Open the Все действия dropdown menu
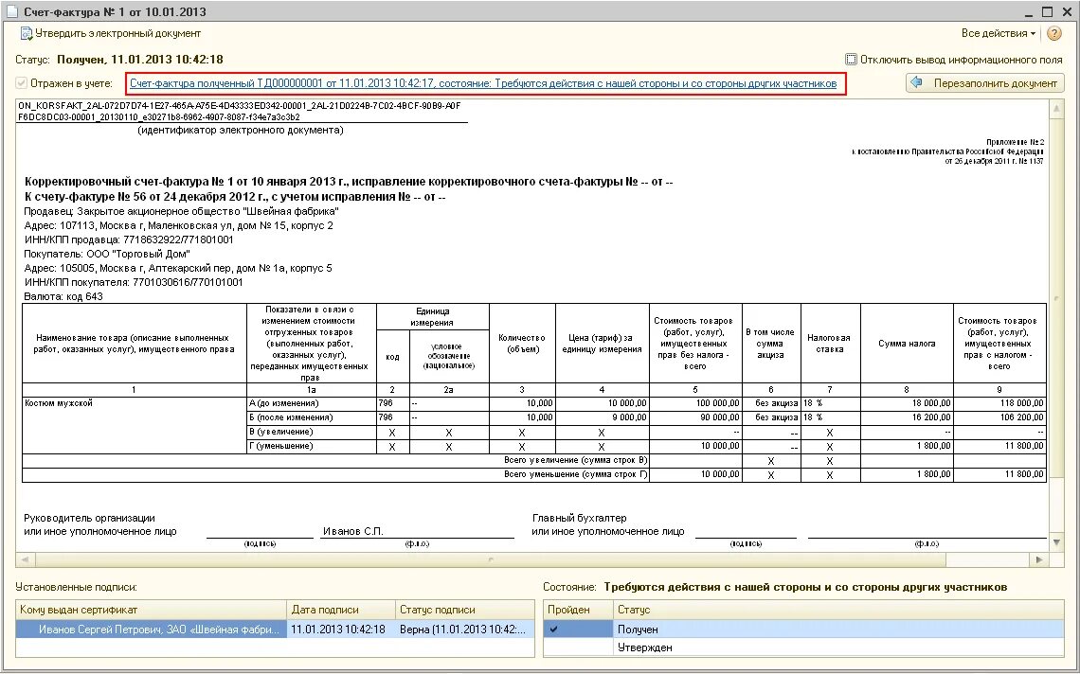The width and height of the screenshot is (1080, 674). pos(998,33)
